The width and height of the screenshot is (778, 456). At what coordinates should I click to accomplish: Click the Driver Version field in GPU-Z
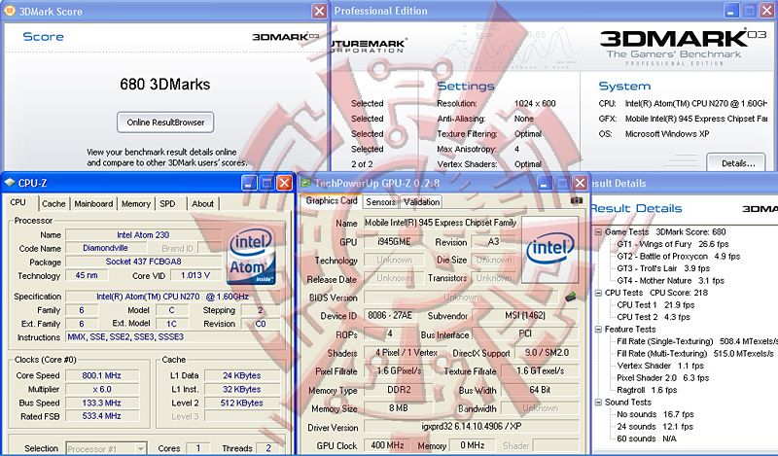[471, 426]
